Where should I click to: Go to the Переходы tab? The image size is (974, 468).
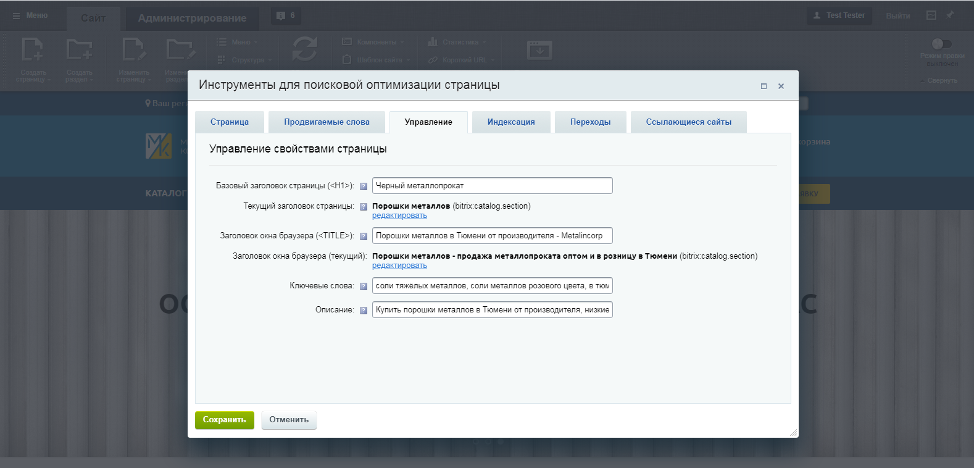591,122
